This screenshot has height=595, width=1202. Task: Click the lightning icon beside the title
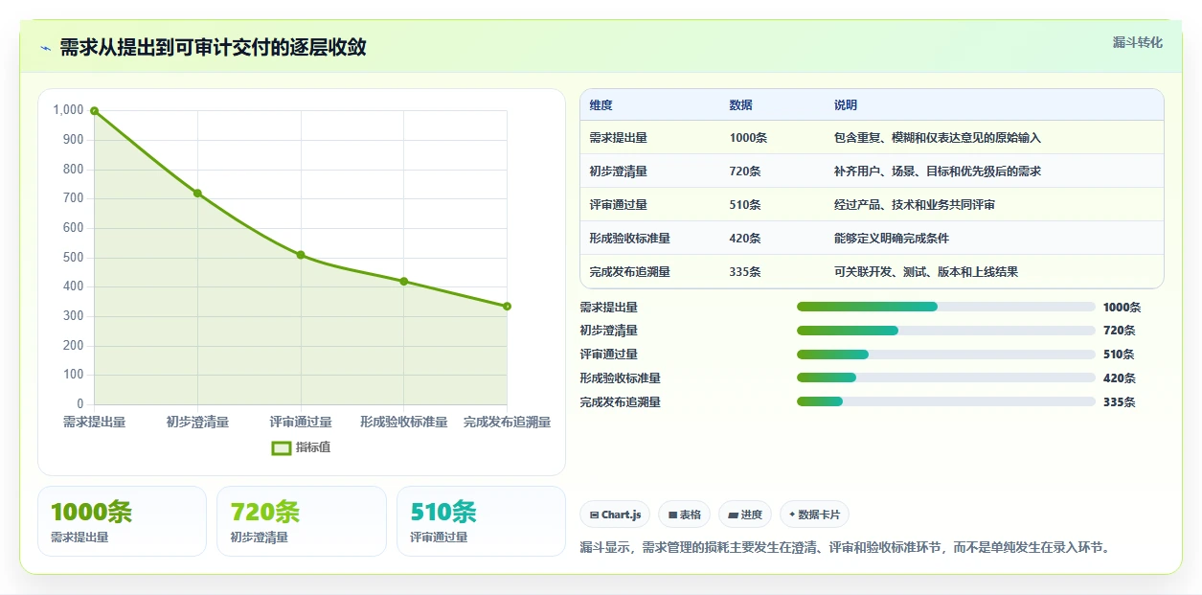[x=45, y=48]
